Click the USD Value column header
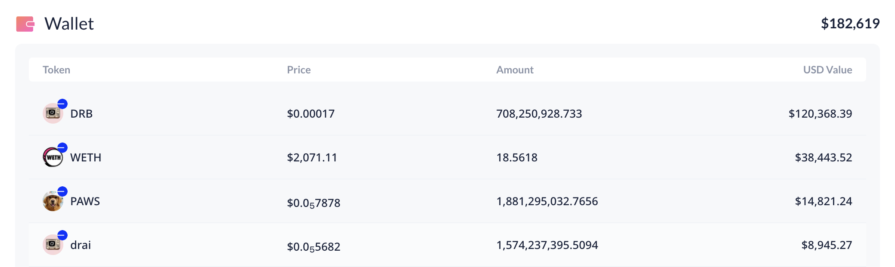Screen dimensions: 895x267 827,70
